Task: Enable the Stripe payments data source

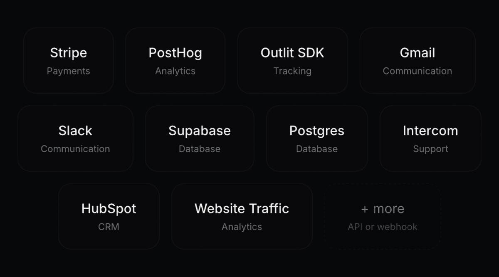Action: pos(68,60)
